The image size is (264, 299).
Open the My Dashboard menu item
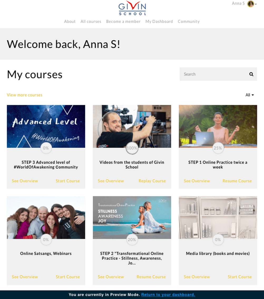pos(159,22)
